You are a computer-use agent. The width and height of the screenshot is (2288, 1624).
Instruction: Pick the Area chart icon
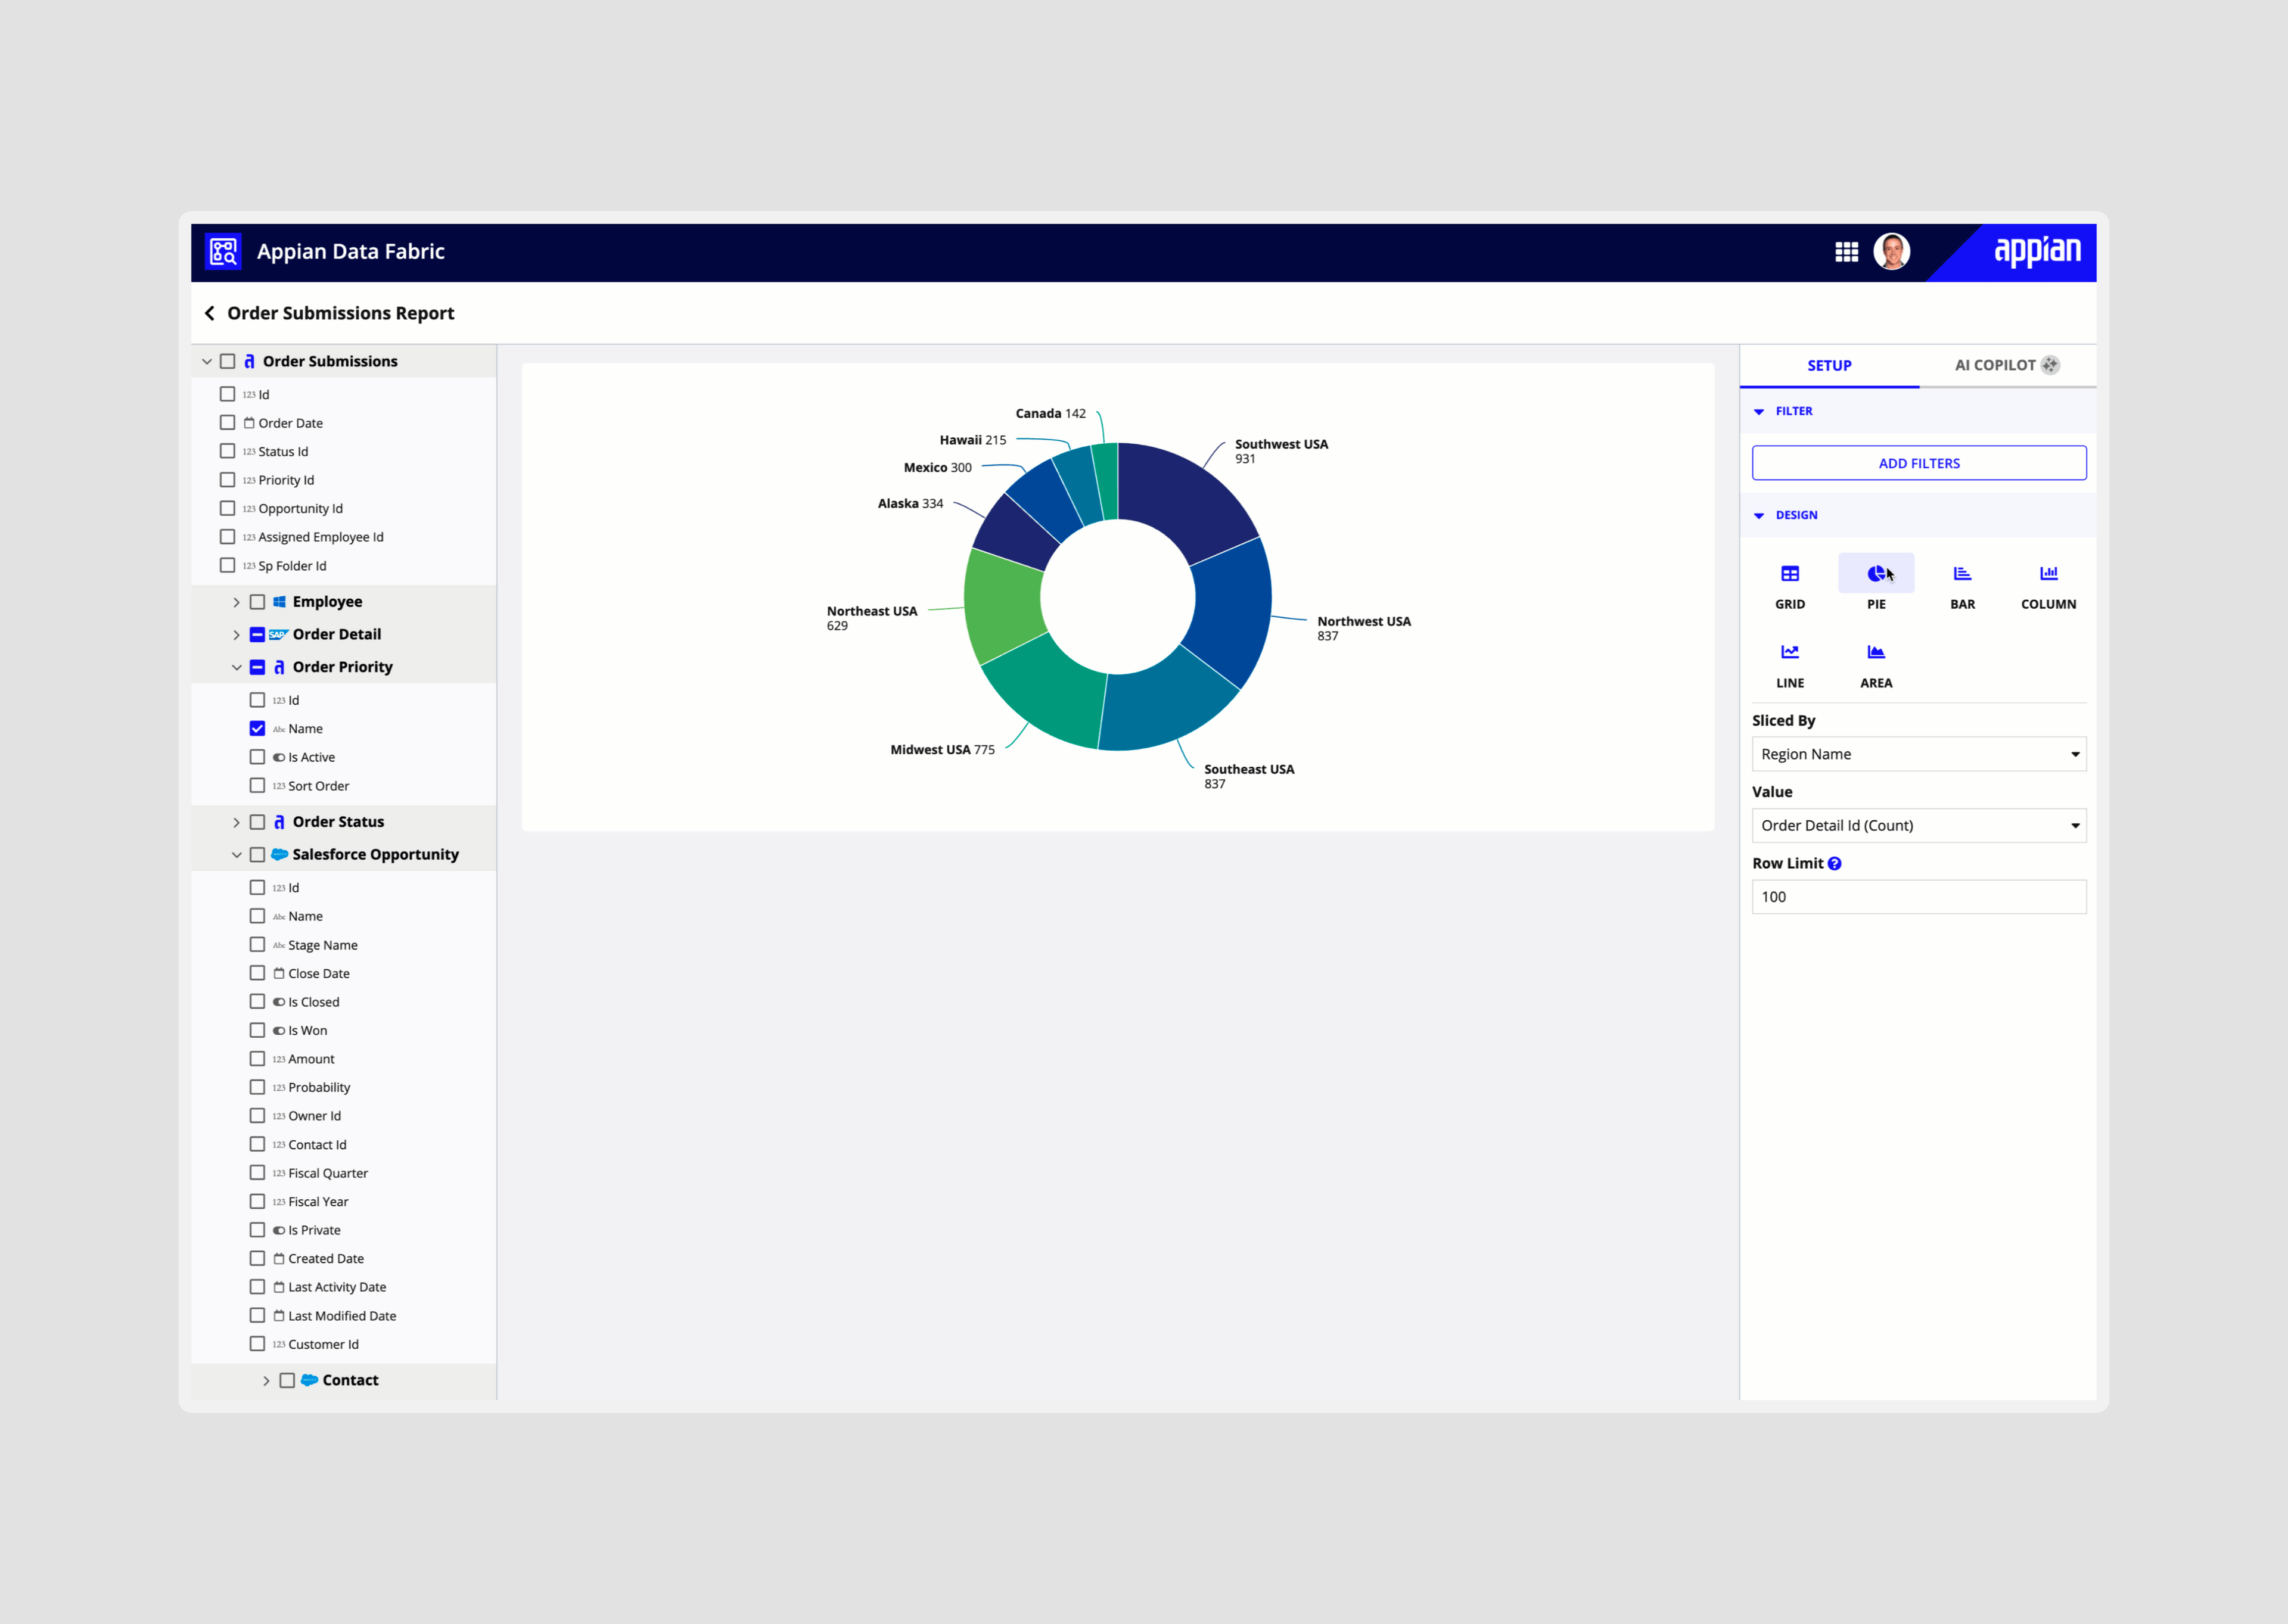(1875, 653)
